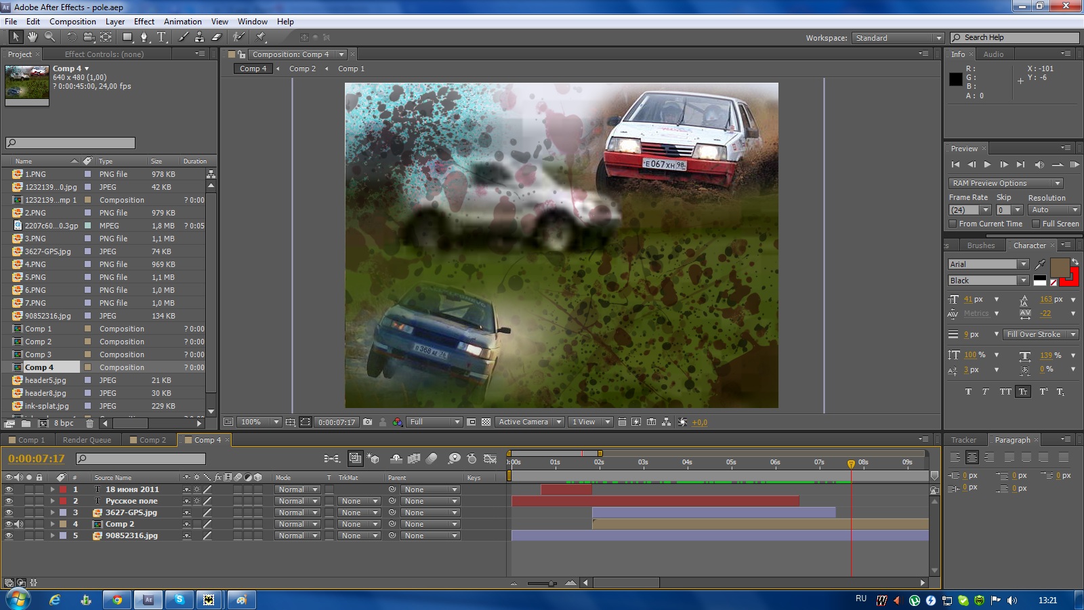Screen dimensions: 1084x610
Task: Select Comp 3 in the Project panel
Action: pos(38,354)
